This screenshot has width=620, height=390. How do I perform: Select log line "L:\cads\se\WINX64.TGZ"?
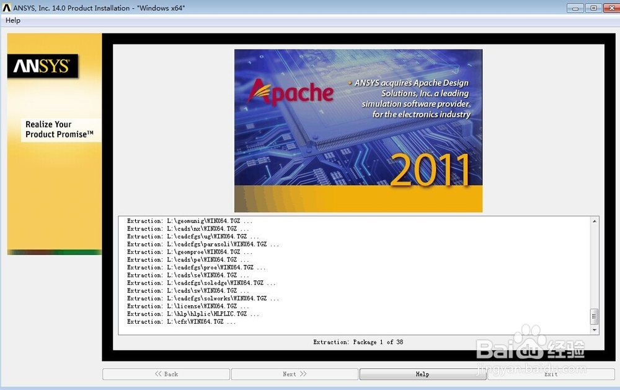(188, 275)
